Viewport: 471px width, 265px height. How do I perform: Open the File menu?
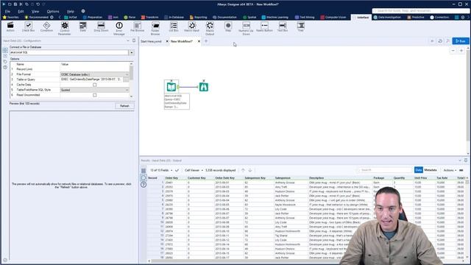click(x=7, y=11)
